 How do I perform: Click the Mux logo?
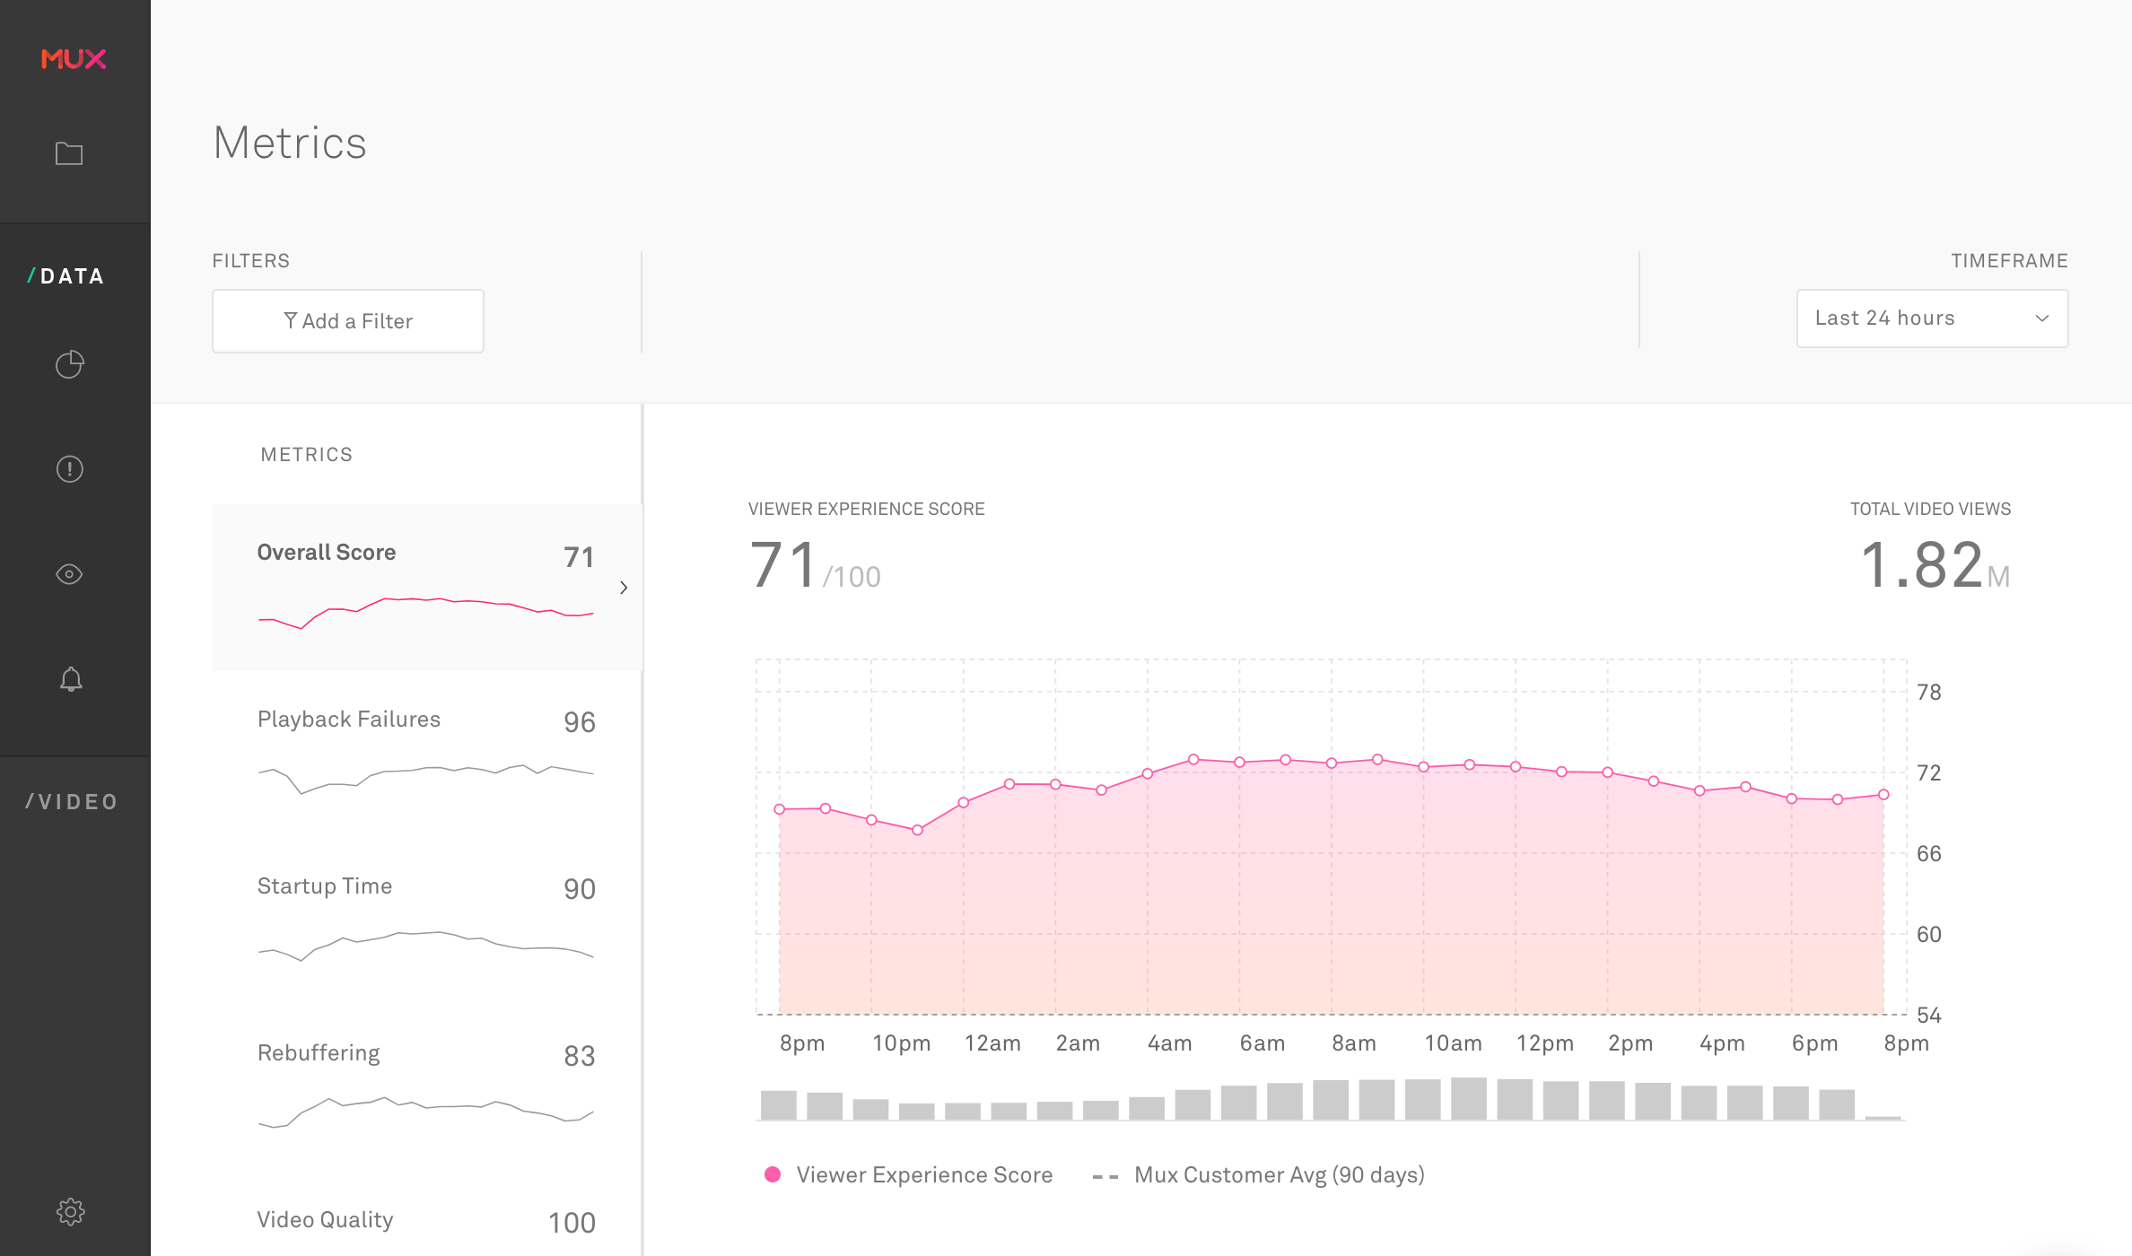coord(74,59)
